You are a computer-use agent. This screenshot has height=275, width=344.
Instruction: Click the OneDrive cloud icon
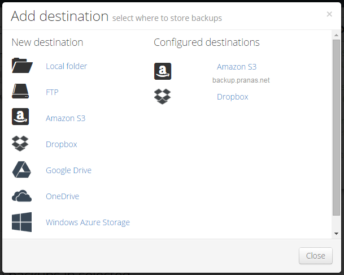21,196
